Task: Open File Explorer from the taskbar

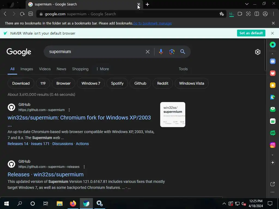Action: [x=60, y=204]
